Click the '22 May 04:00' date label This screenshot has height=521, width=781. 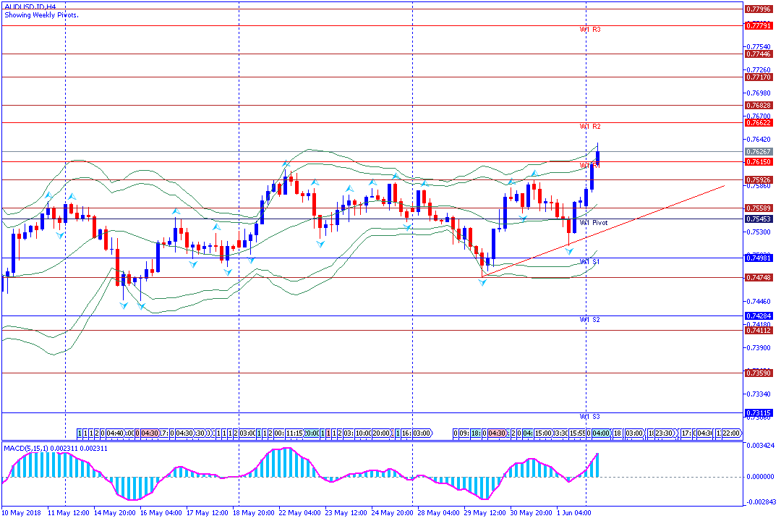point(300,513)
